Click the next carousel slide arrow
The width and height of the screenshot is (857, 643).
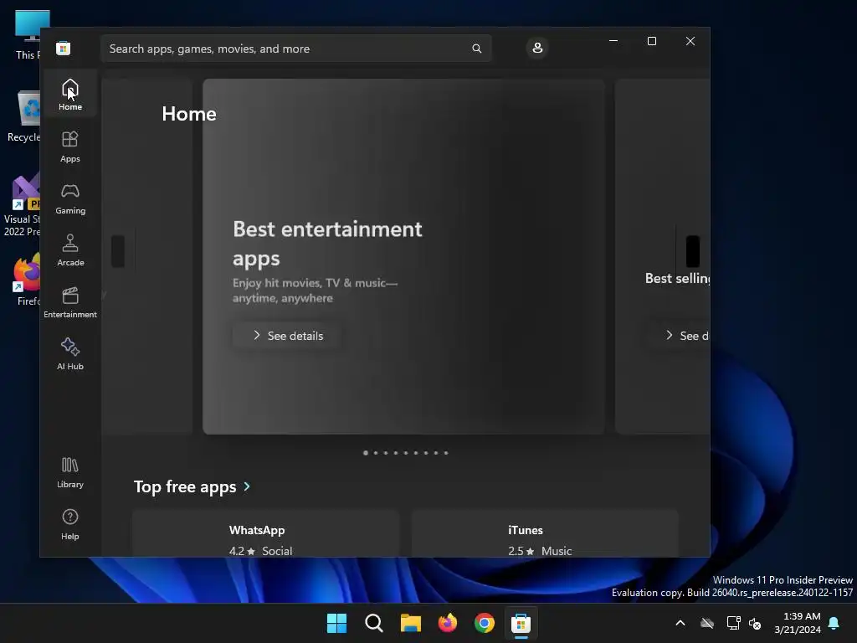(x=692, y=251)
